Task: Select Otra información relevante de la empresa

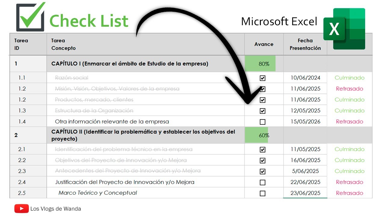Action: pos(146,121)
